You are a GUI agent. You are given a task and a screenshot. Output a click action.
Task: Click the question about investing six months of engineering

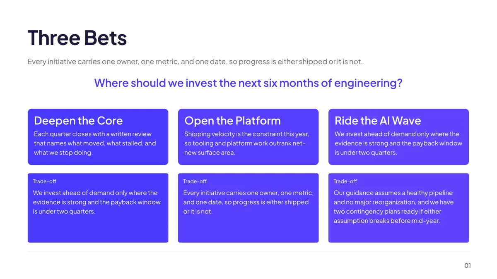[248, 83]
